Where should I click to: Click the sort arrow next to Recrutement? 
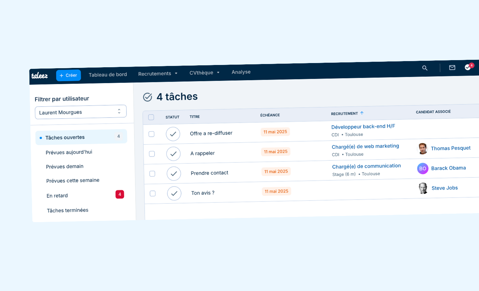362,113
